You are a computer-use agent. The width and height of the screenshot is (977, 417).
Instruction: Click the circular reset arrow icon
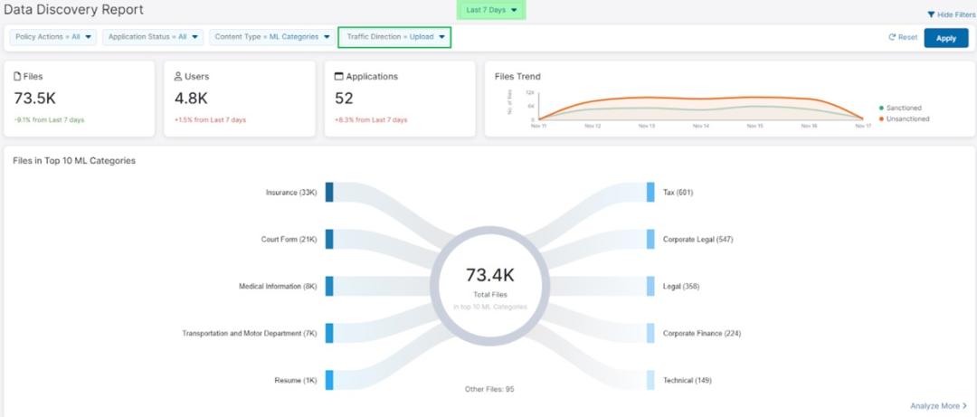(x=892, y=37)
